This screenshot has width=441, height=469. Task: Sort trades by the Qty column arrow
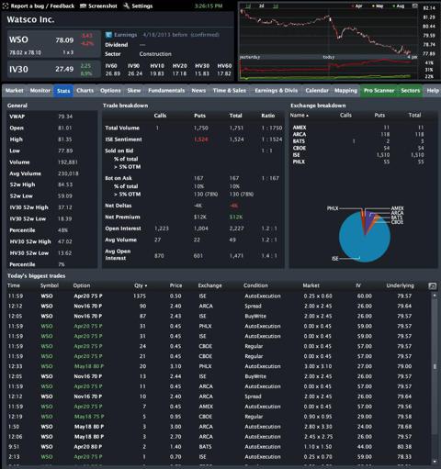[146, 285]
